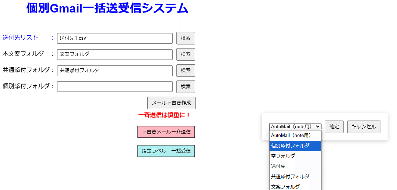Click the 共通添付フォルダ input field
Viewport: 397px width, 190px height.
(x=115, y=71)
